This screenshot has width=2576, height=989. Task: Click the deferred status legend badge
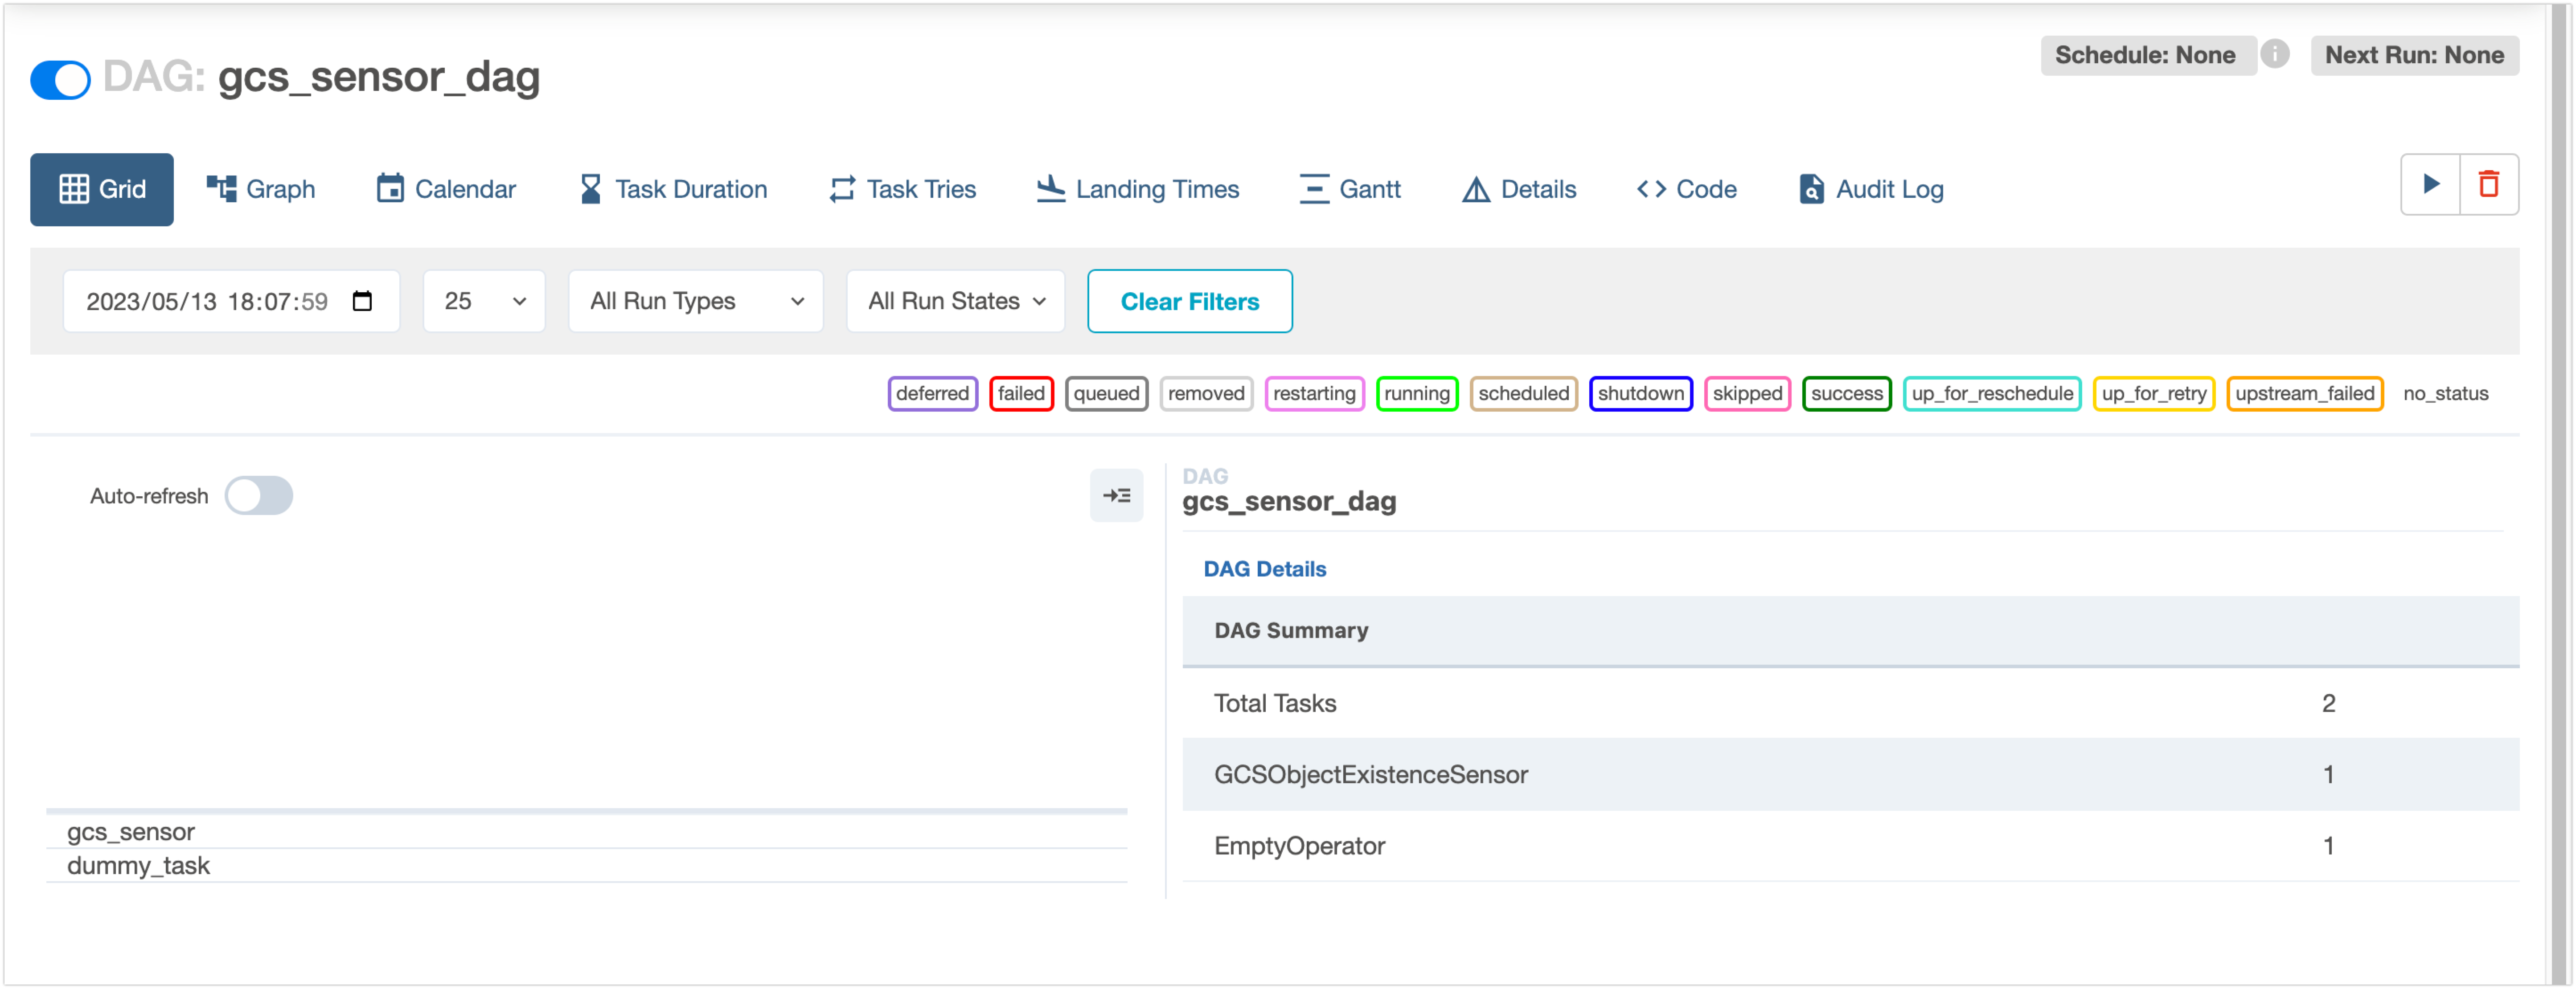coord(932,394)
